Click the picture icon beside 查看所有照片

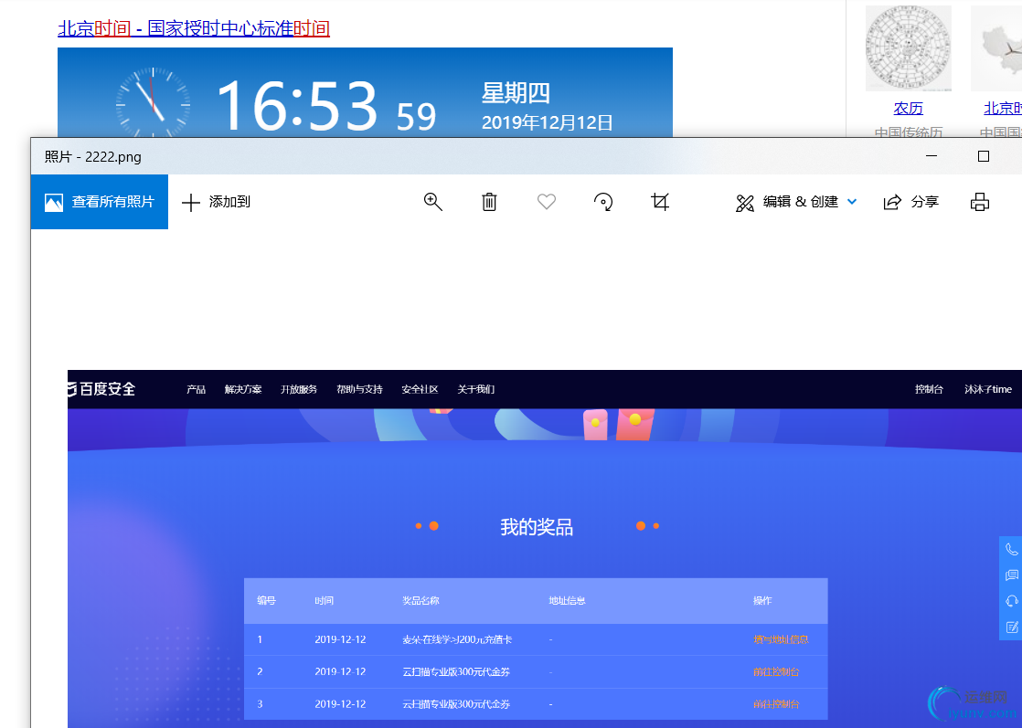(53, 203)
